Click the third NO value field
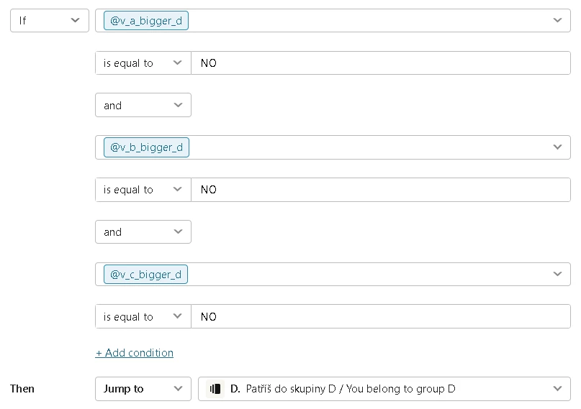The image size is (581, 409). coord(380,317)
